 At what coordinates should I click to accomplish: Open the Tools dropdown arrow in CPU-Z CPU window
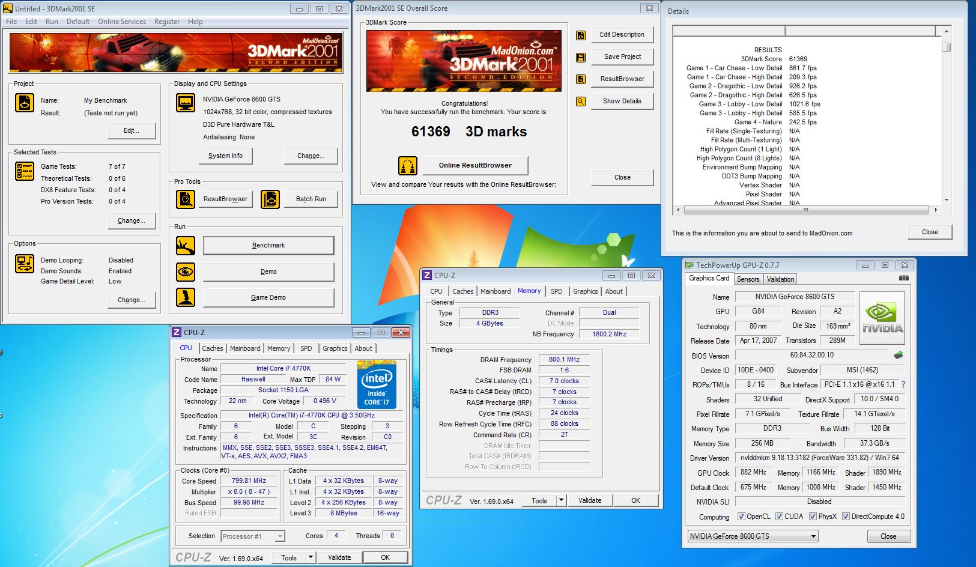pyautogui.click(x=311, y=557)
